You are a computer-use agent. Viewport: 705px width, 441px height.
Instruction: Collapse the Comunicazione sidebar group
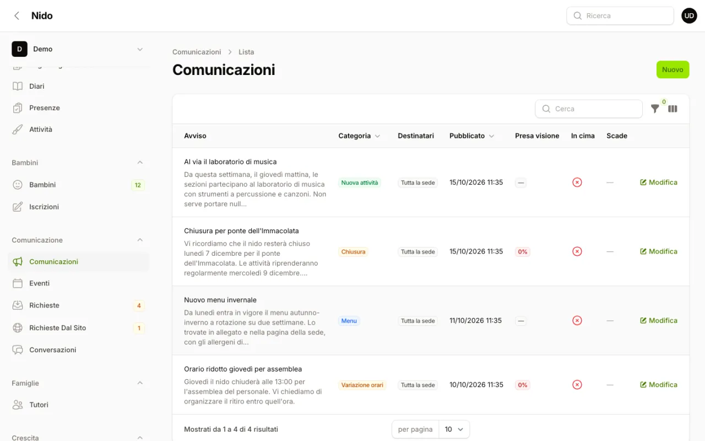point(140,240)
